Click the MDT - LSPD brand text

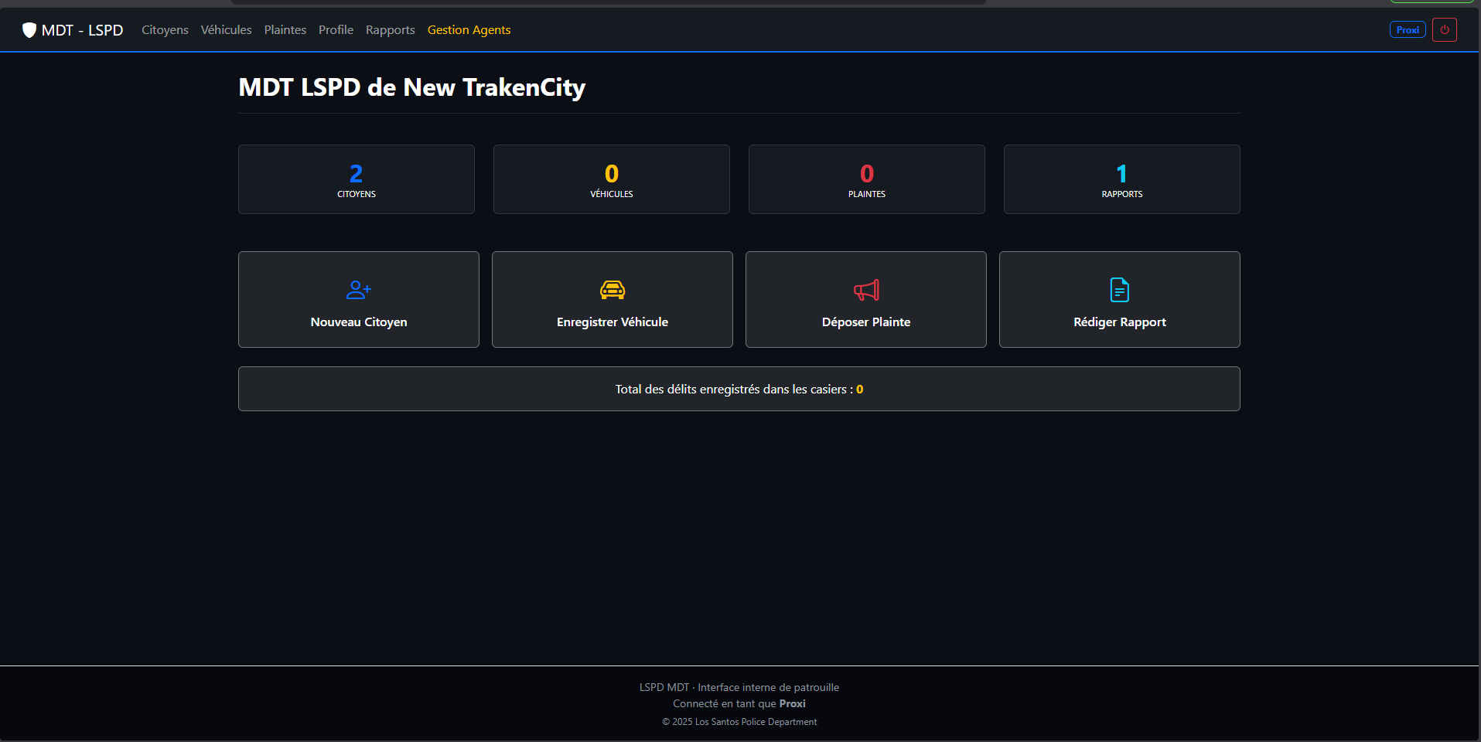point(82,30)
